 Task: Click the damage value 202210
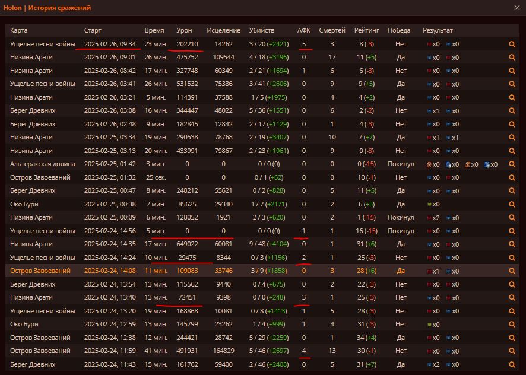[187, 44]
